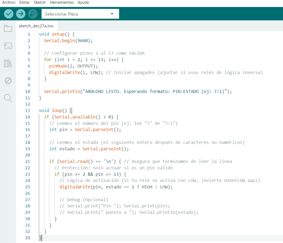Viewport: 283px width, 243px height.
Task: Open the Debug panel in sidebar
Action: (8, 80)
